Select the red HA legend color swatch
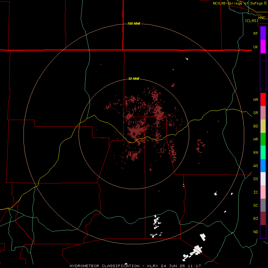 [x=263, y=99]
